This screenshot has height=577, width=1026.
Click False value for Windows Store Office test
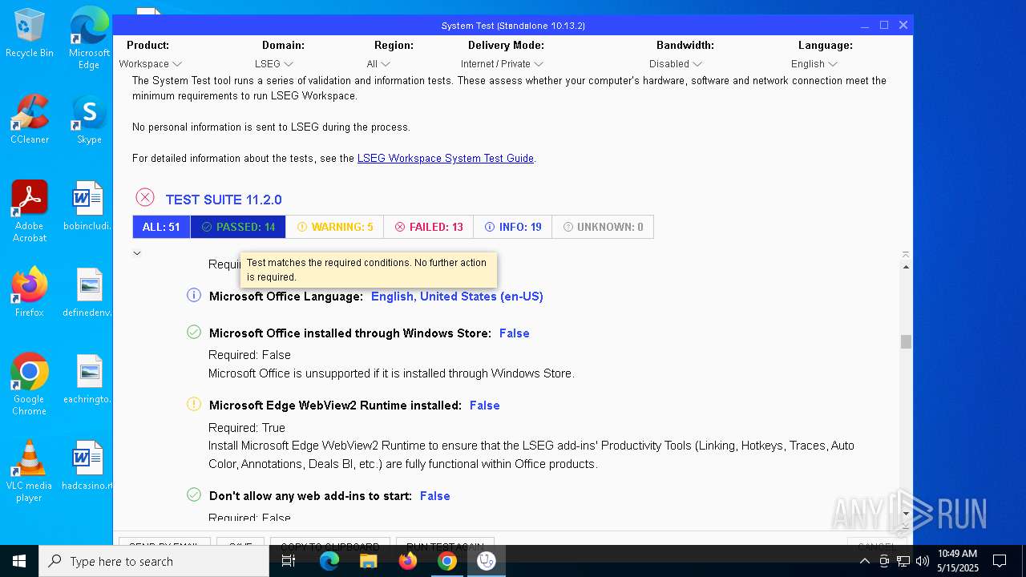point(515,333)
